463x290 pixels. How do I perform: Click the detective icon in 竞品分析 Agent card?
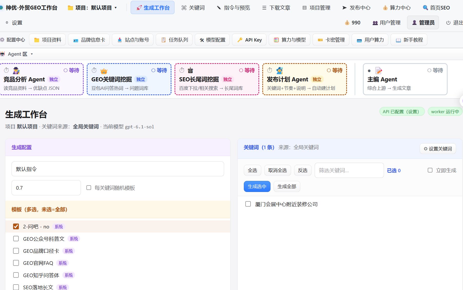click(x=16, y=70)
